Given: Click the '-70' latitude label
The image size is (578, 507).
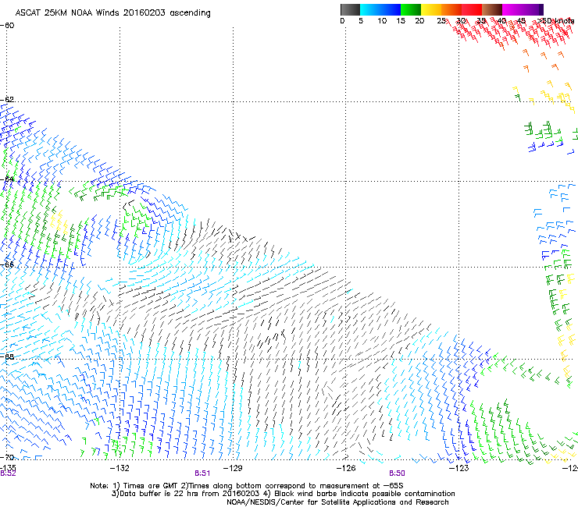Looking at the screenshot, I should click(x=7, y=457).
